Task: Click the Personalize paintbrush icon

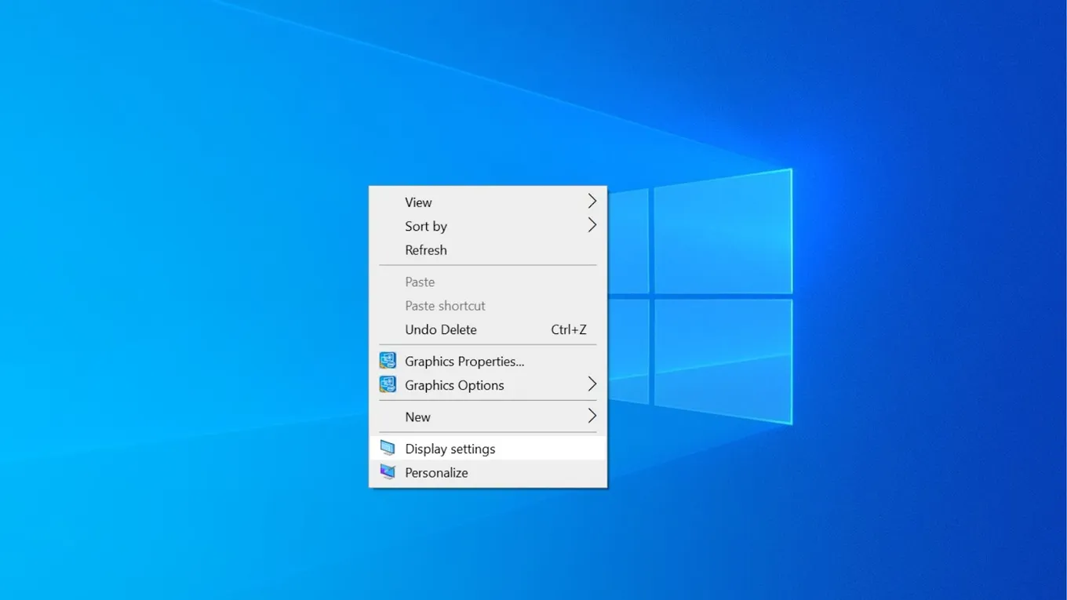Action: tap(388, 471)
